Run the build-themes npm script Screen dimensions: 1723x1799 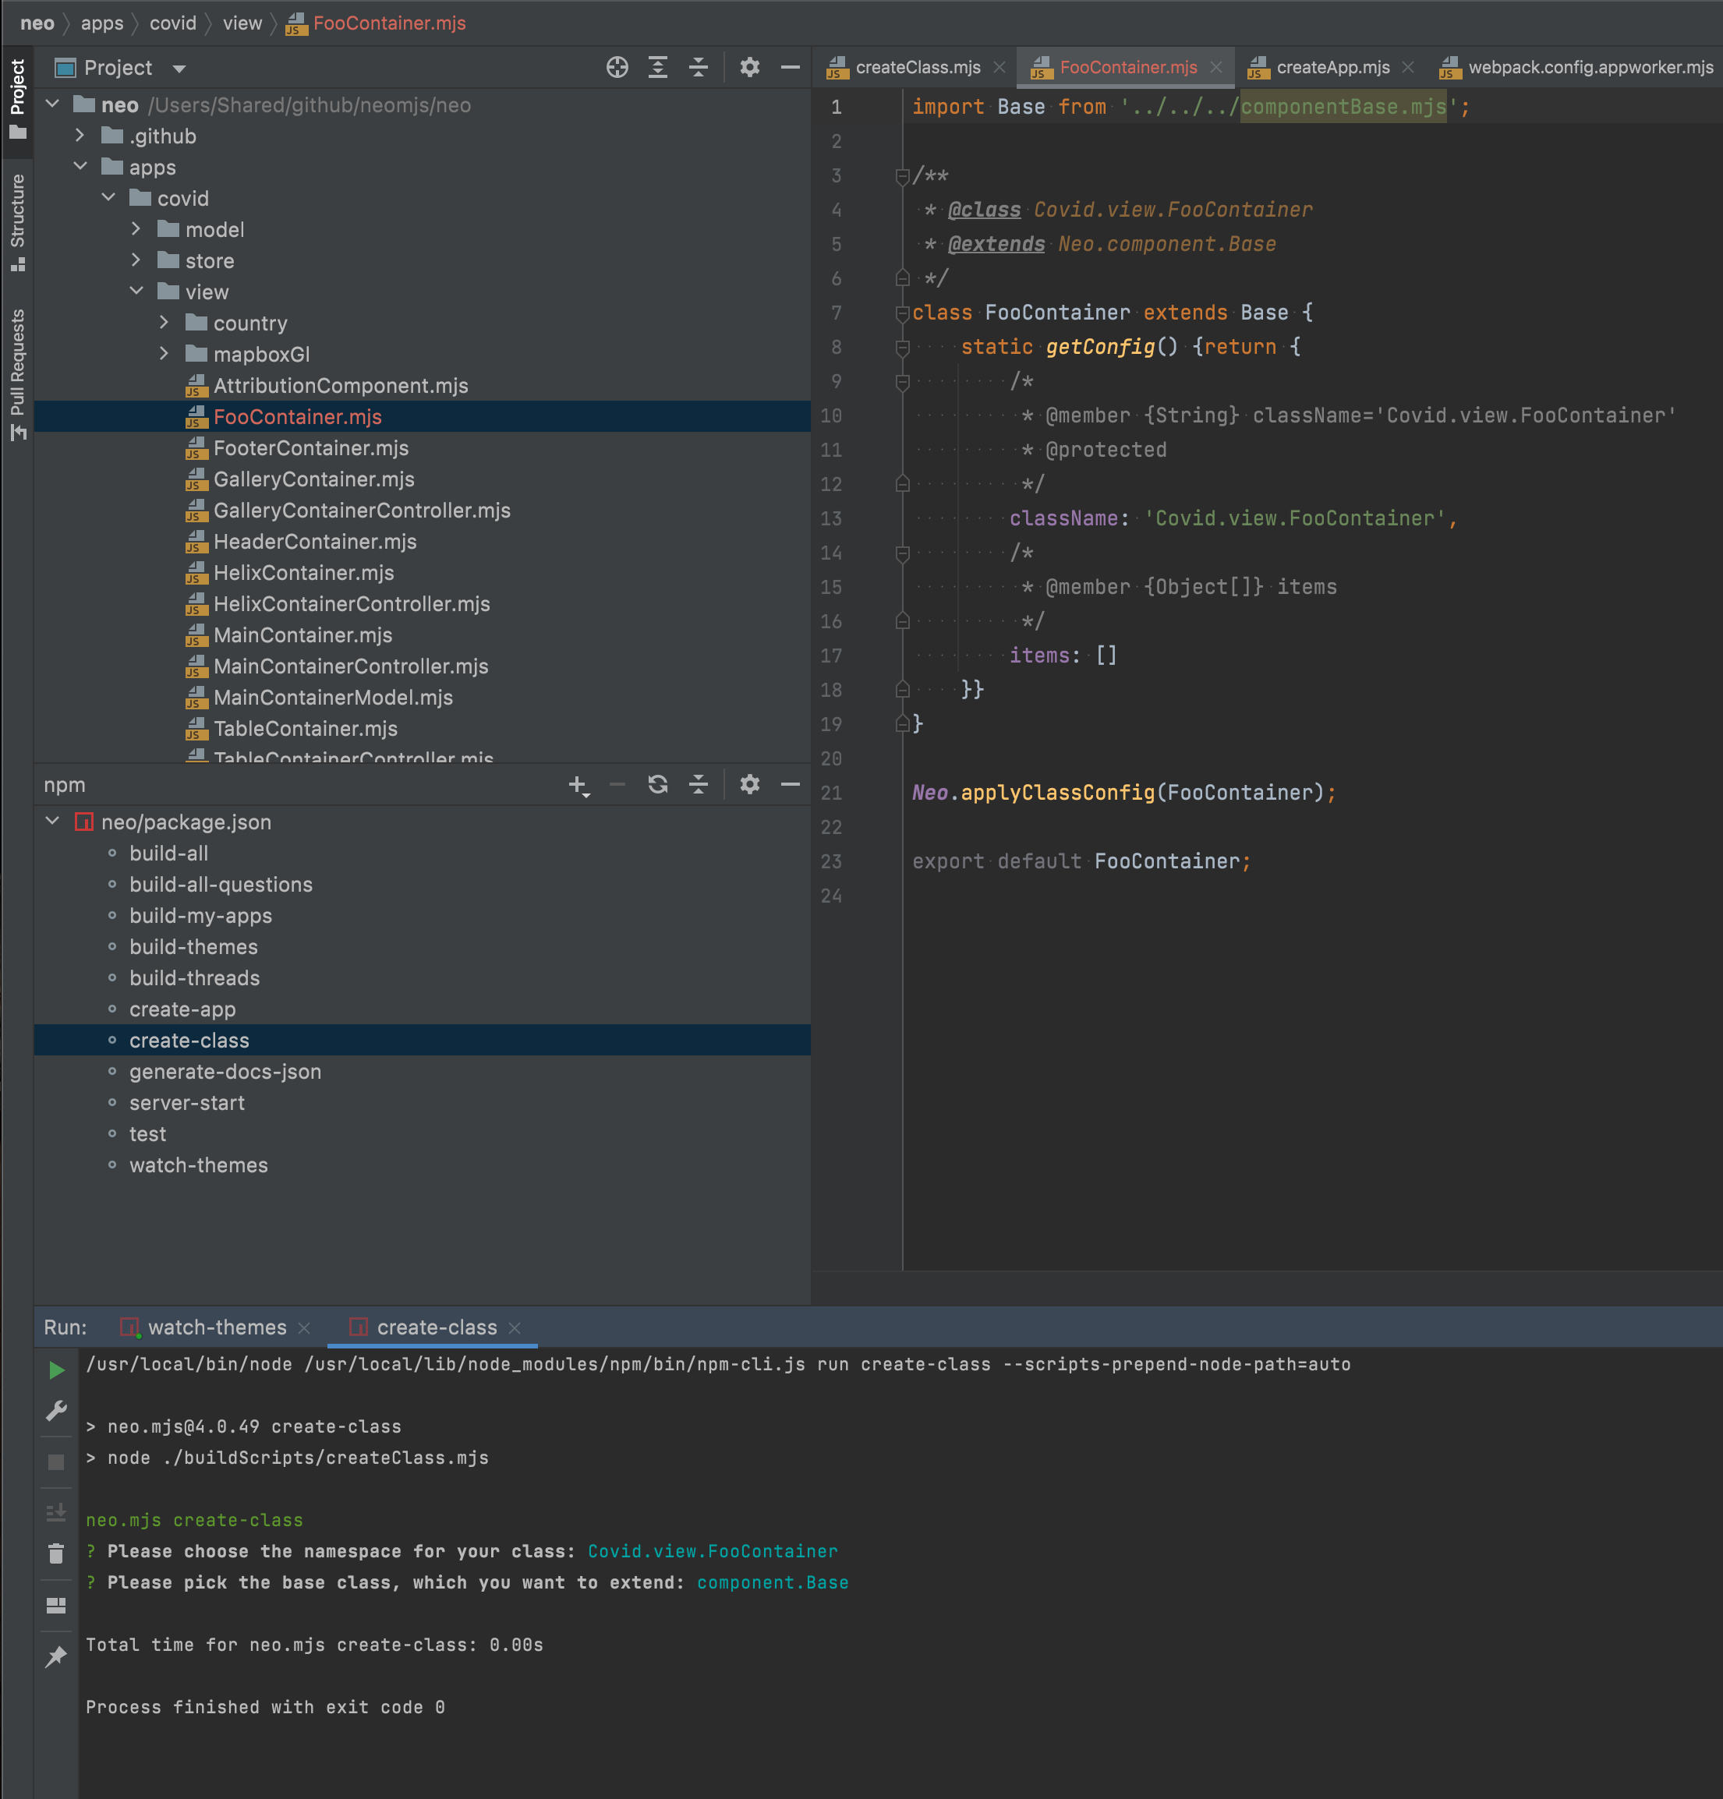(193, 946)
